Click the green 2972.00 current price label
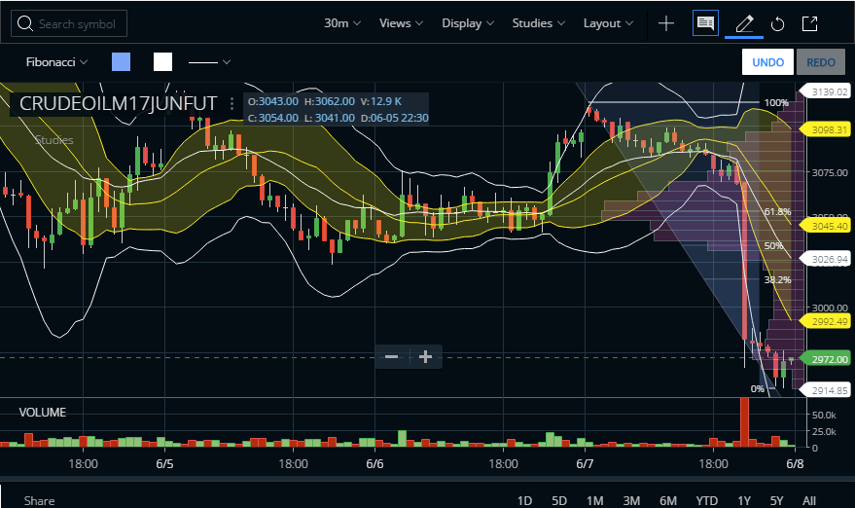The width and height of the screenshot is (855, 508). coord(825,359)
